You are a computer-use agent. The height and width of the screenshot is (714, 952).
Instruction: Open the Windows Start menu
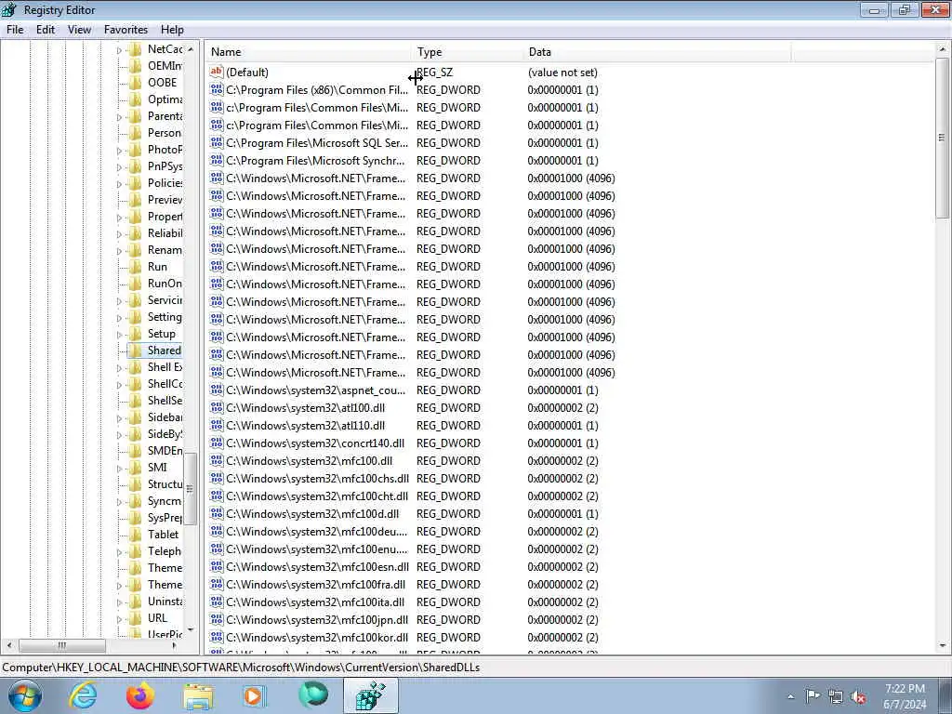click(x=25, y=695)
